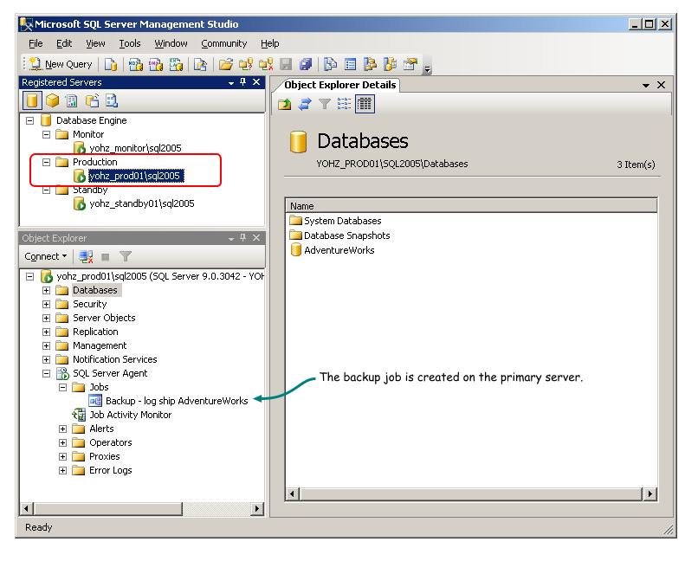Select yohz_standby01\sql2005 registered server

[141, 203]
